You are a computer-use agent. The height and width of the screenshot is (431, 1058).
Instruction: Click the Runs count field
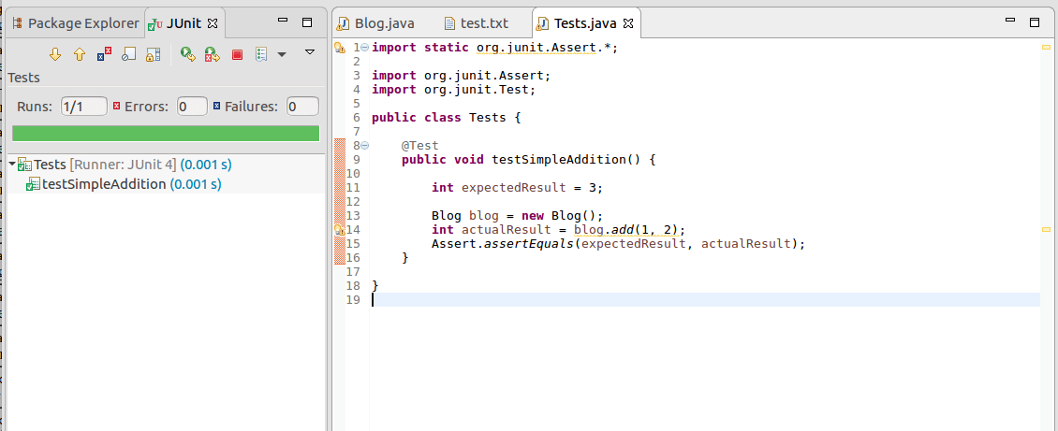[83, 107]
